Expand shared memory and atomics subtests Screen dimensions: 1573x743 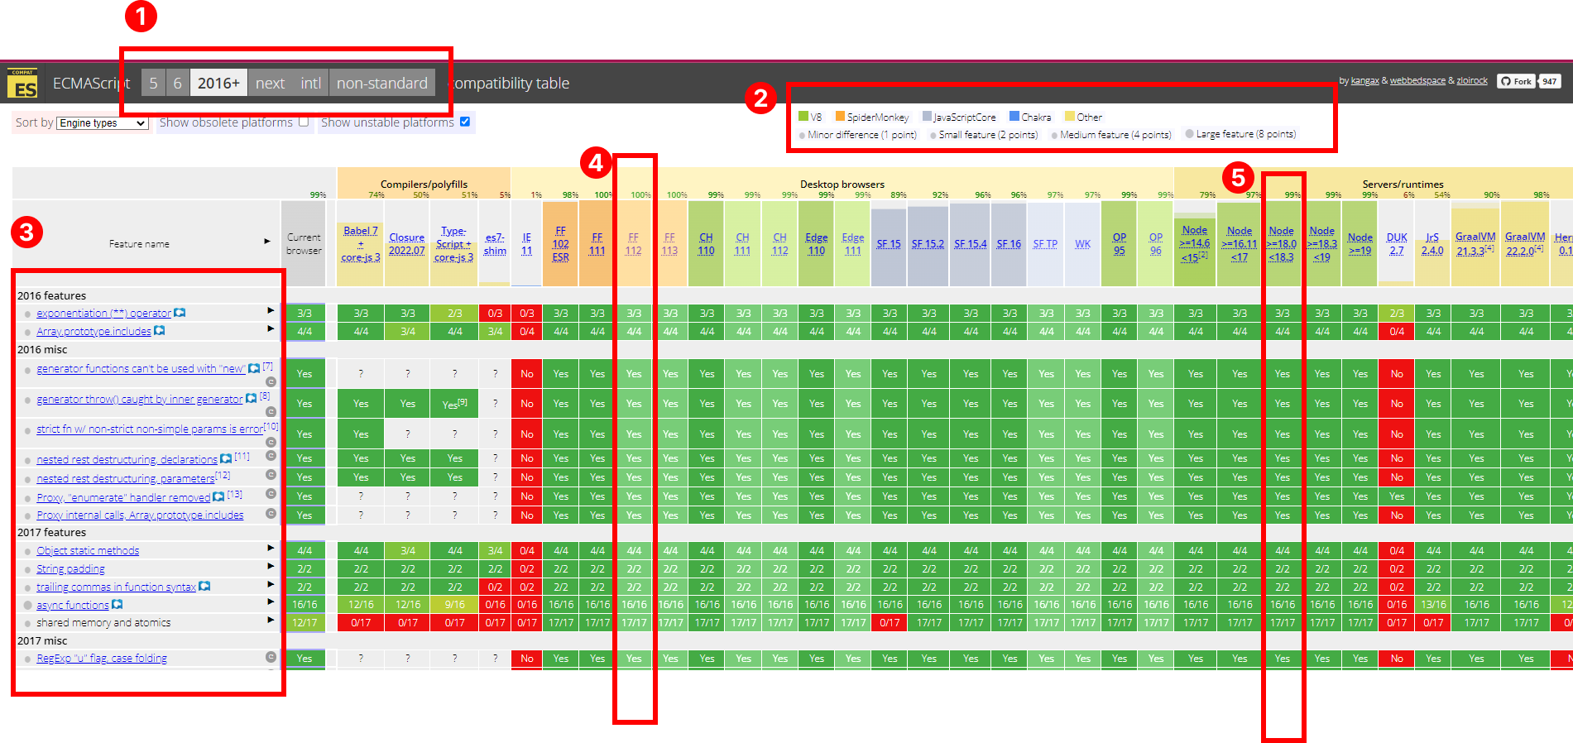click(x=271, y=621)
